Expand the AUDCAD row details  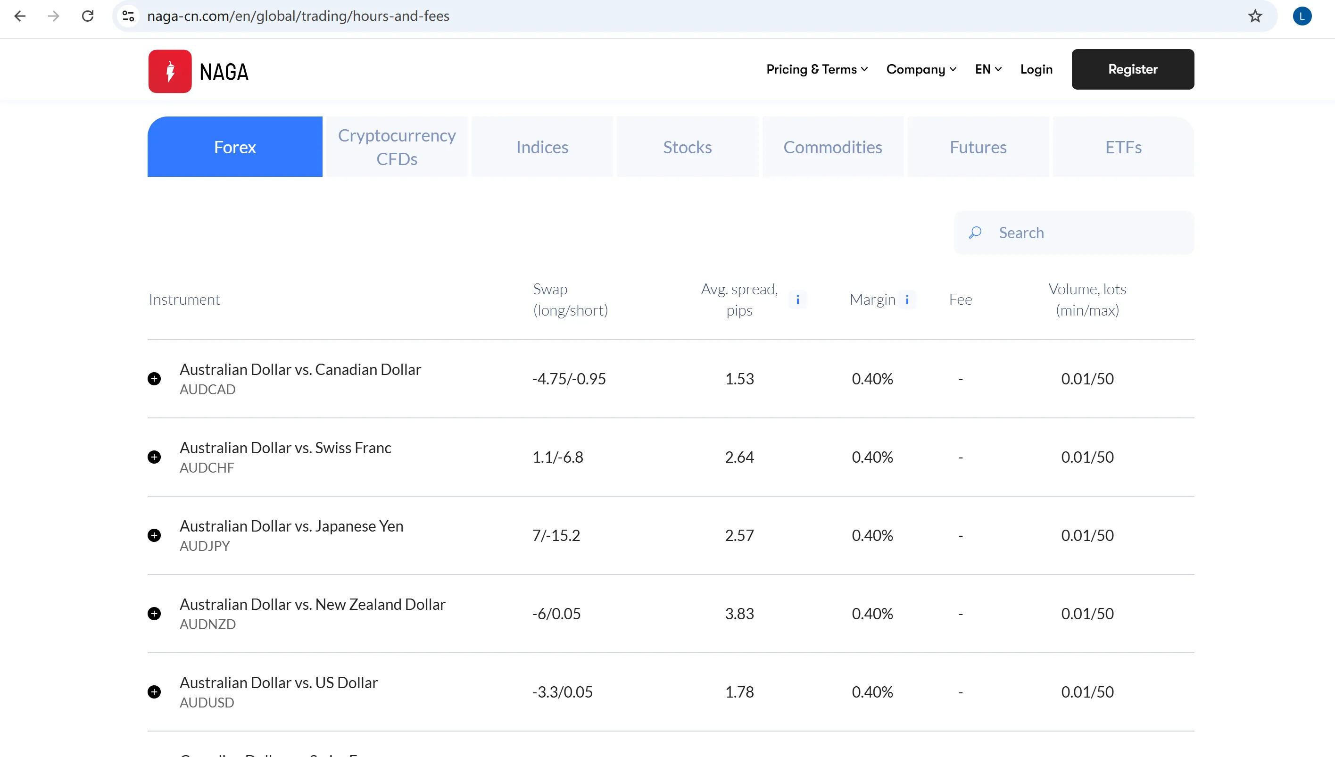point(154,378)
